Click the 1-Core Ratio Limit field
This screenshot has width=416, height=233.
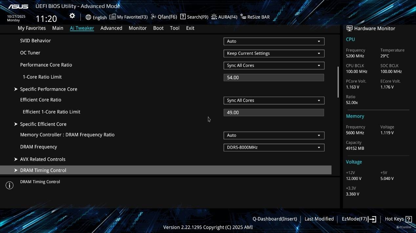274,77
